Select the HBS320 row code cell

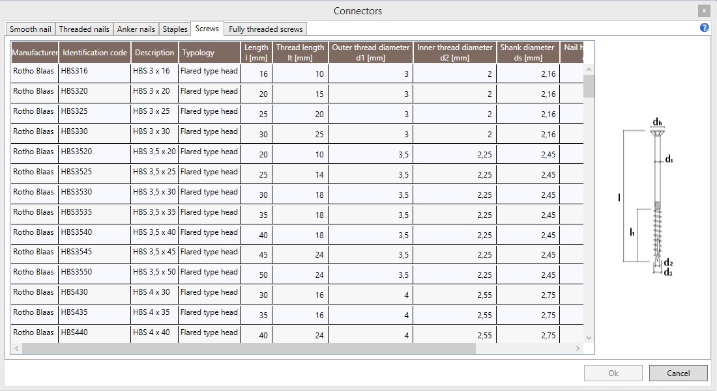(95, 93)
